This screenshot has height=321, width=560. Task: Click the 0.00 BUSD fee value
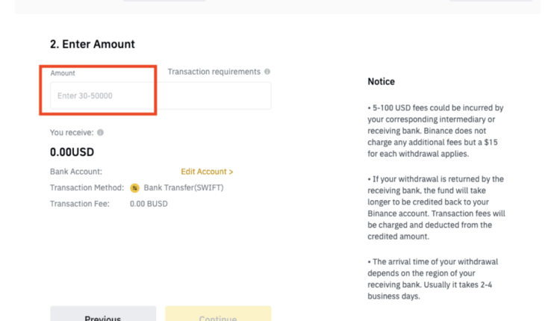click(x=149, y=204)
